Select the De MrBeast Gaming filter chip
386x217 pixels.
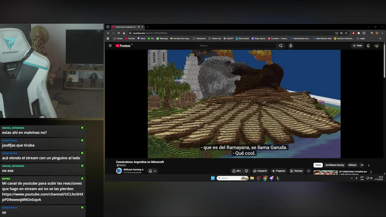[x=335, y=165]
